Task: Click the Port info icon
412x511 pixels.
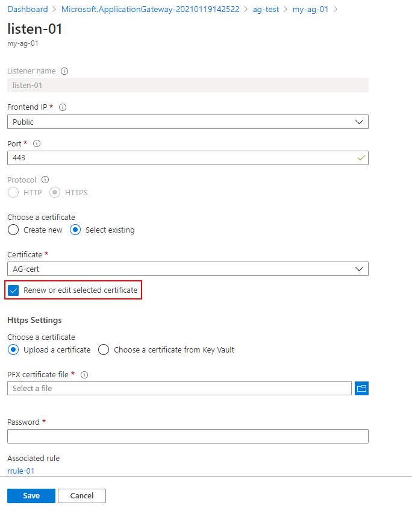Action: [37, 144]
